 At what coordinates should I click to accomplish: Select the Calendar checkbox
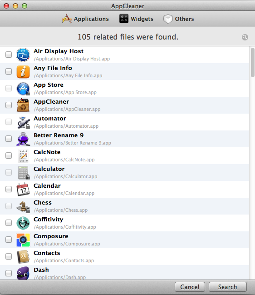[9, 189]
